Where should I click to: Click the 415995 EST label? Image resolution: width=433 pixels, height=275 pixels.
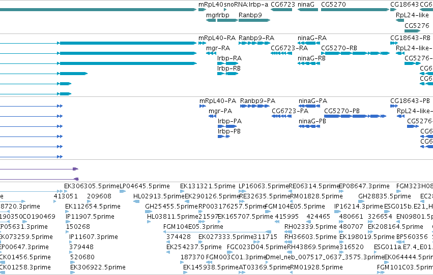286,217
